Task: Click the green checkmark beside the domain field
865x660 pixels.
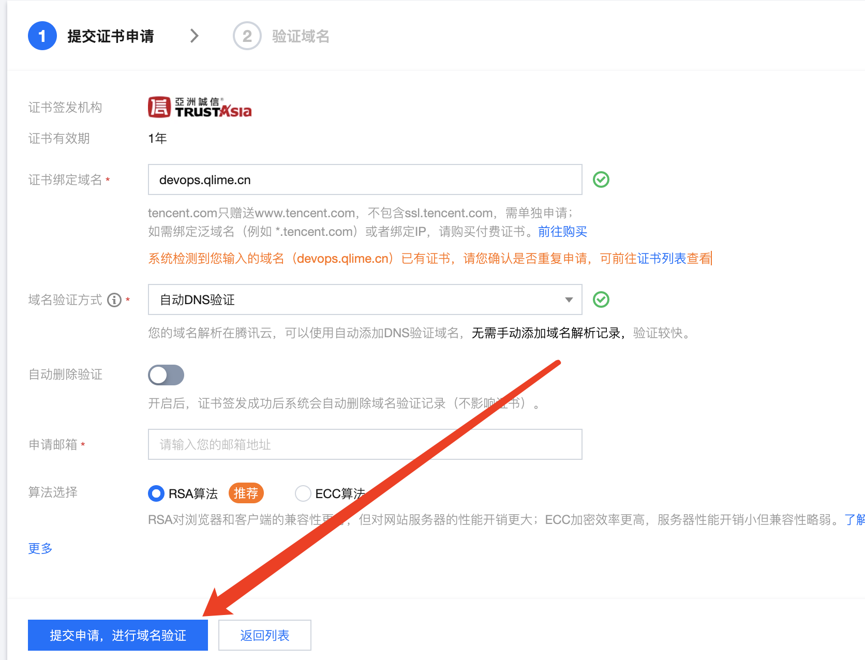Action: pyautogui.click(x=601, y=179)
